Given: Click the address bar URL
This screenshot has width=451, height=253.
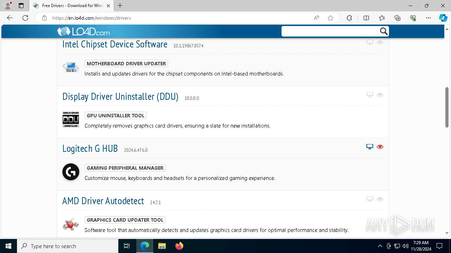Looking at the screenshot, I should (92, 18).
